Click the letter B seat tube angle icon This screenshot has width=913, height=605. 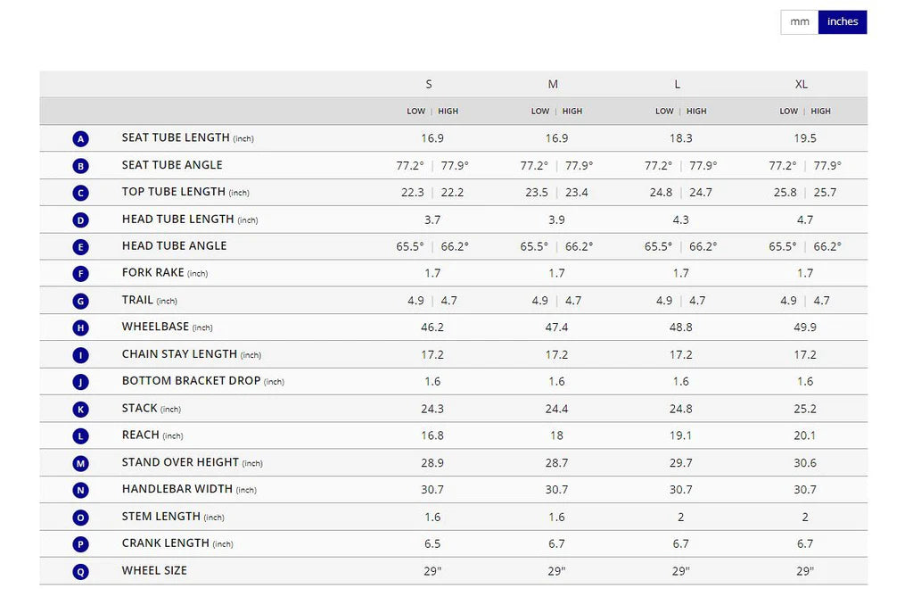81,166
